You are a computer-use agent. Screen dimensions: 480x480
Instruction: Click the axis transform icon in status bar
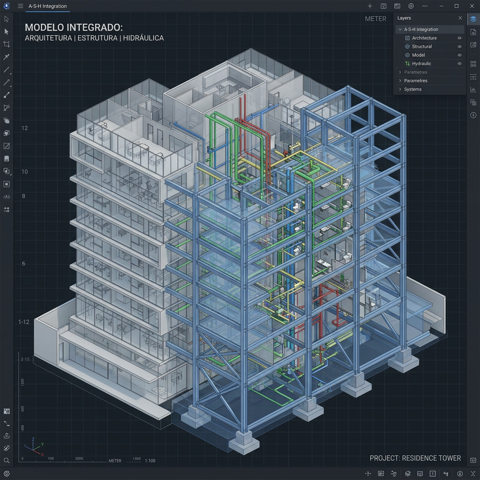tap(446, 473)
